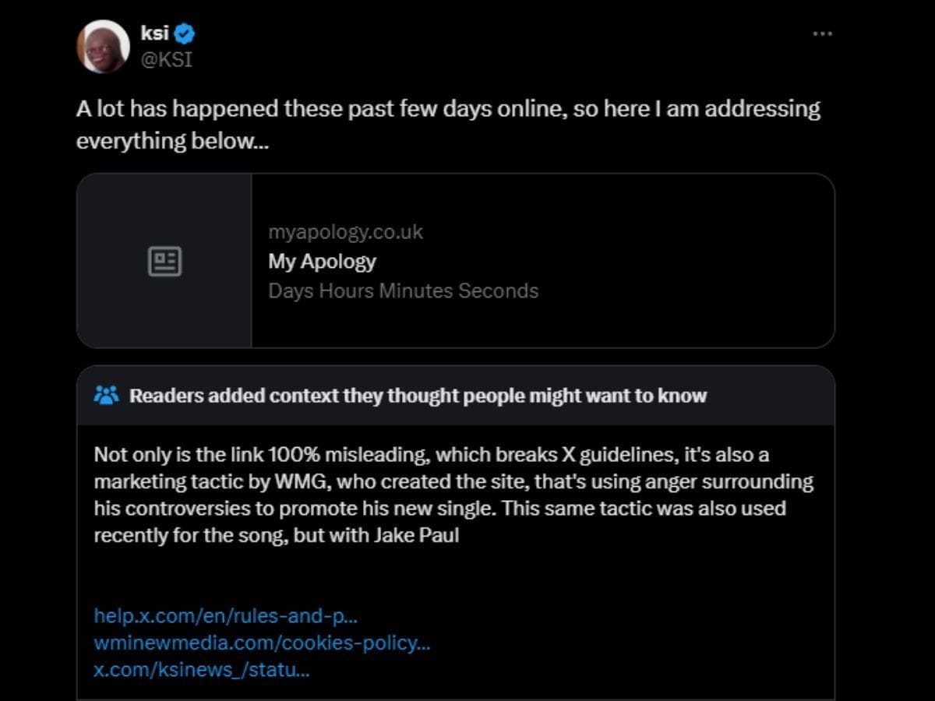Click the tweet's "A lot has happened" line

[448, 108]
